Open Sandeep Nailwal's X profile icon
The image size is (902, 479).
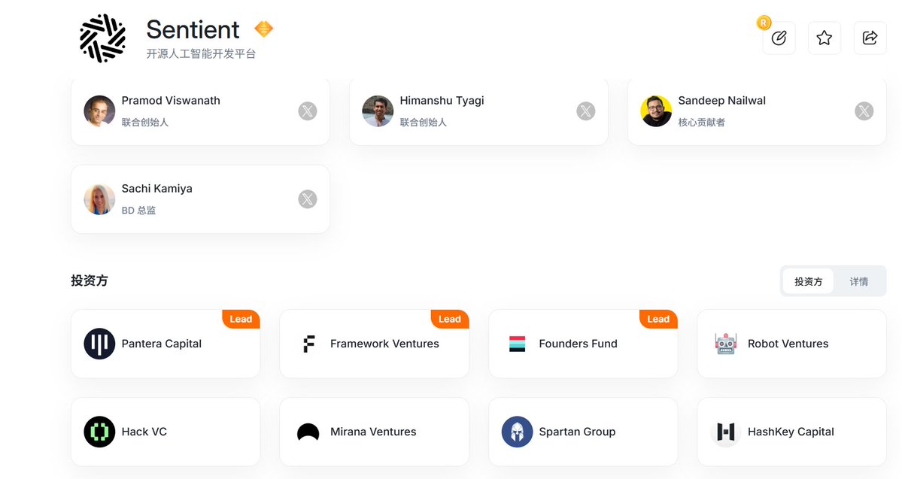(864, 111)
